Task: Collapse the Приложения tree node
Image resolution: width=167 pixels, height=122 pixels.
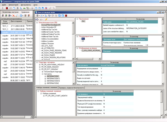Action: coord(77,19)
